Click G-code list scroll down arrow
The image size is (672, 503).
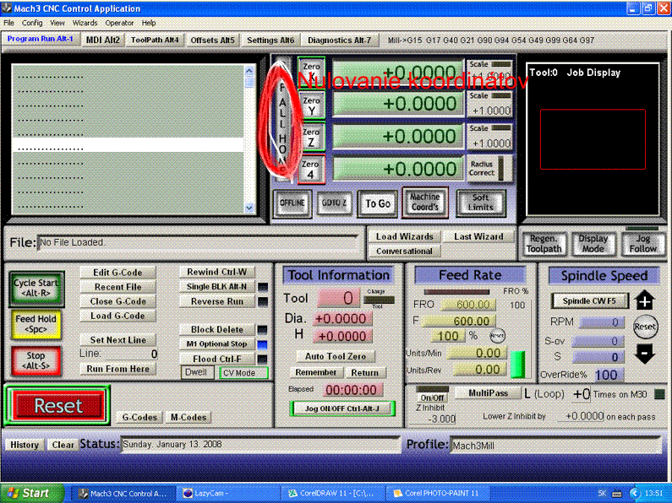(x=249, y=208)
